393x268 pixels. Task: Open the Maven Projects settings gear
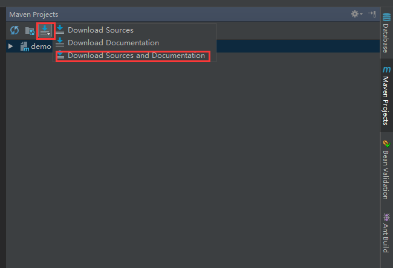[356, 13]
